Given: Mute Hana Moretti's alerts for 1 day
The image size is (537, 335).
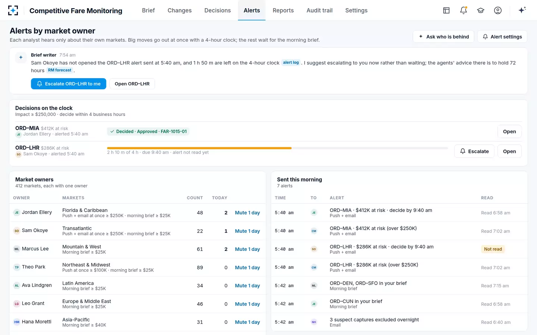Looking at the screenshot, I should pos(247,322).
